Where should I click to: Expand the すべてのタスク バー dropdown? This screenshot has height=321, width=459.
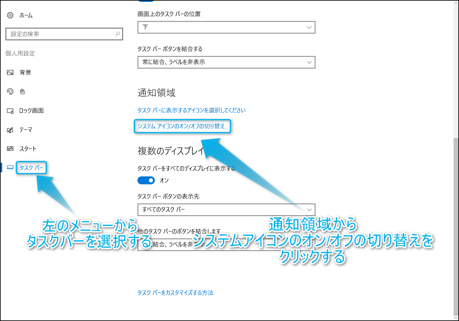tap(226, 210)
